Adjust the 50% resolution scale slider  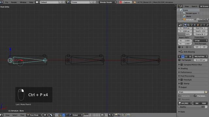tap(185, 34)
